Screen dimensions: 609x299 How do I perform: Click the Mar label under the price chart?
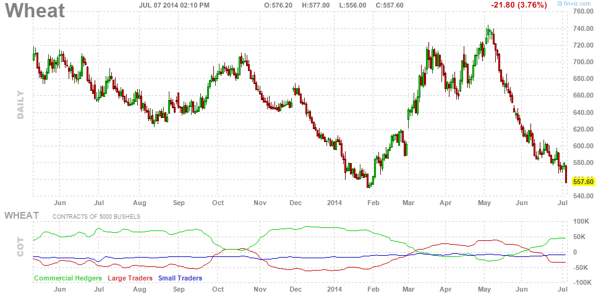point(408,203)
